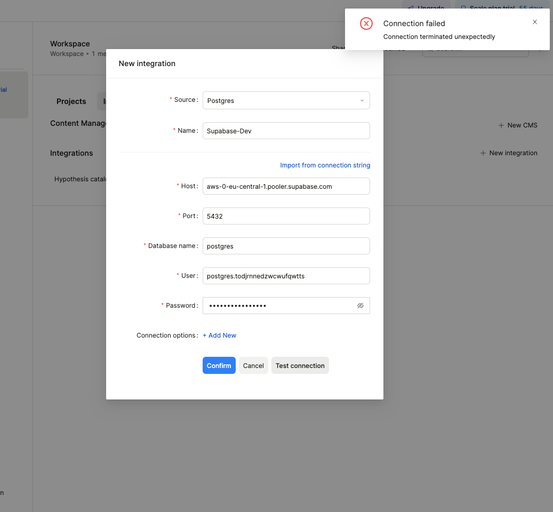Switch to the Projects tab
Image resolution: width=553 pixels, height=512 pixels.
tap(71, 101)
